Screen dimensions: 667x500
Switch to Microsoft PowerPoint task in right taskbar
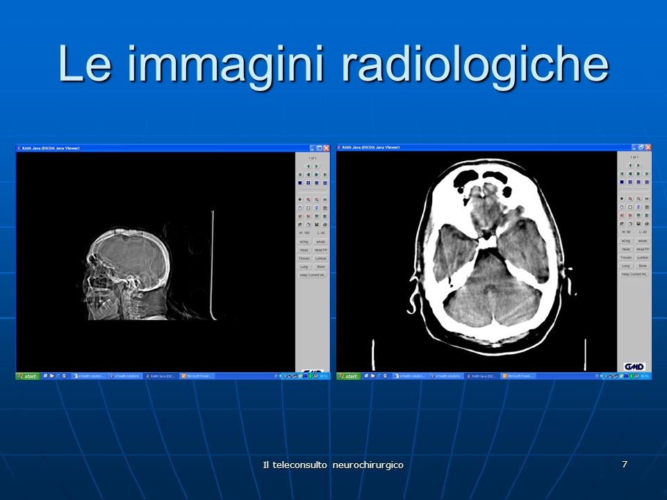point(518,376)
